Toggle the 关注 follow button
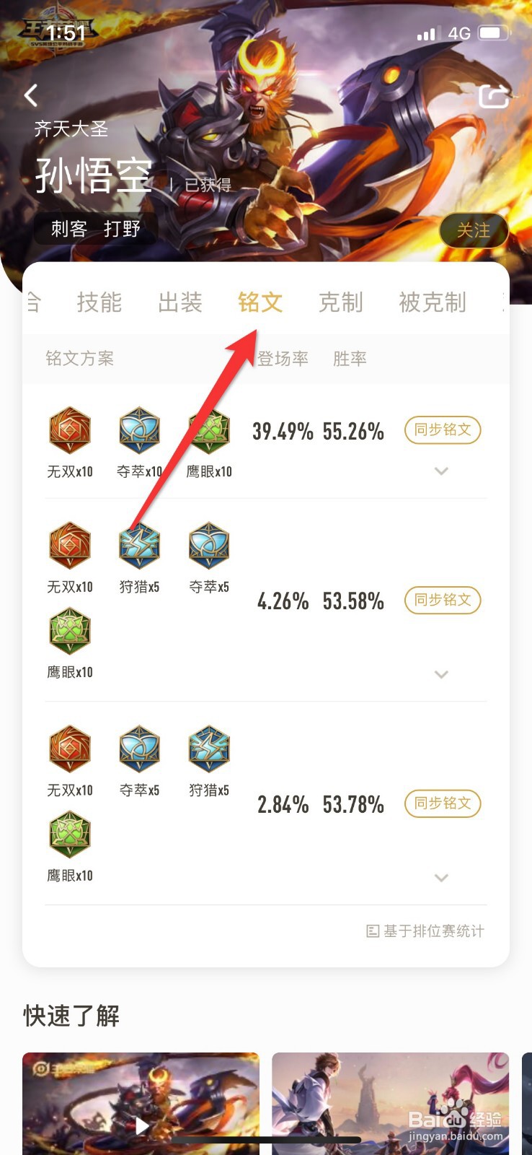This screenshot has height=1155, width=532. click(x=474, y=230)
